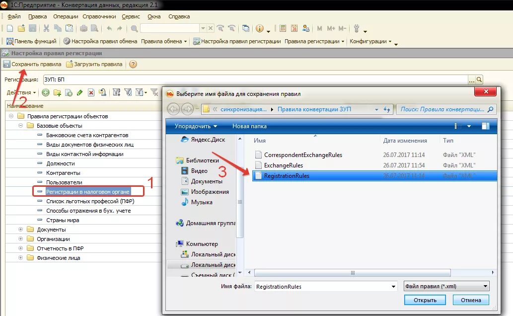The width and height of the screenshot is (513, 316).
Task: Open the Edit (Правка) menu
Action: click(38, 16)
